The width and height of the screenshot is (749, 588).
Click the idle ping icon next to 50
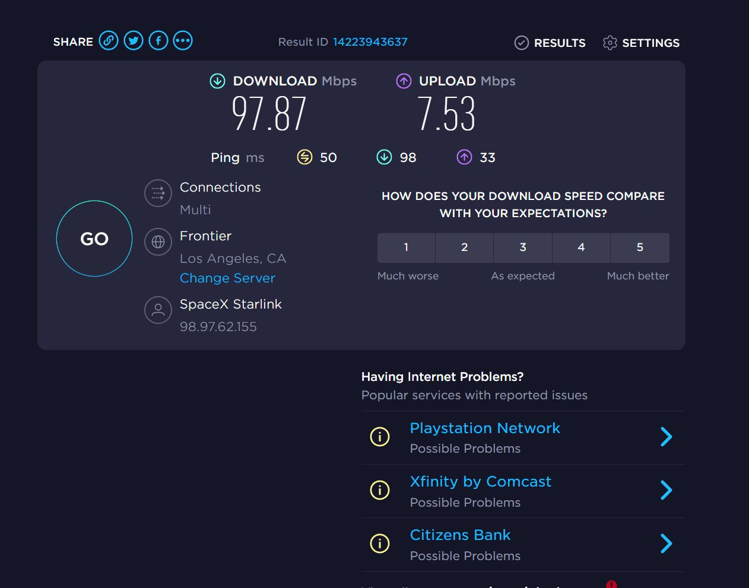[304, 157]
